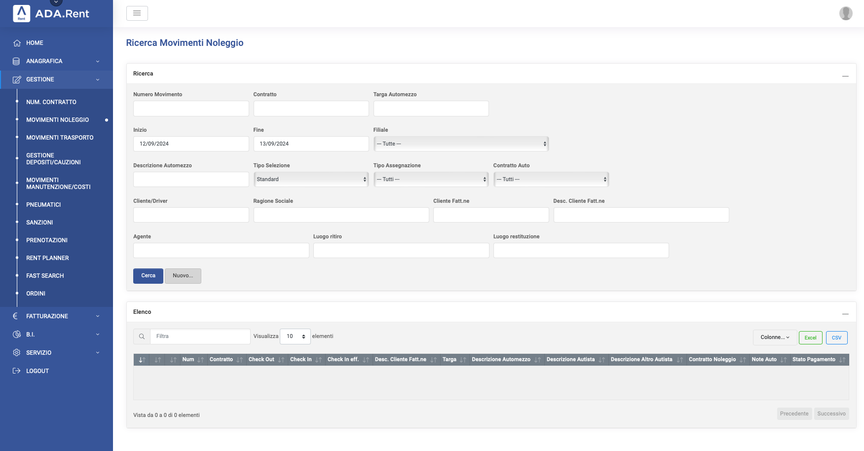Click the Anagrafica database icon
The width and height of the screenshot is (864, 451).
coord(16,61)
